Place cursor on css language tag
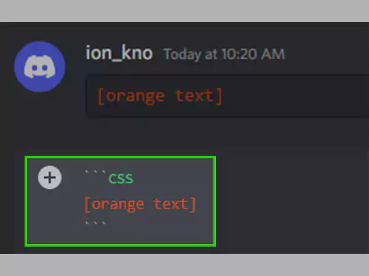 tap(121, 178)
